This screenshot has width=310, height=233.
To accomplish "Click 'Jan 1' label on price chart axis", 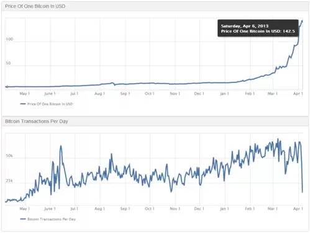I will tap(224, 94).
